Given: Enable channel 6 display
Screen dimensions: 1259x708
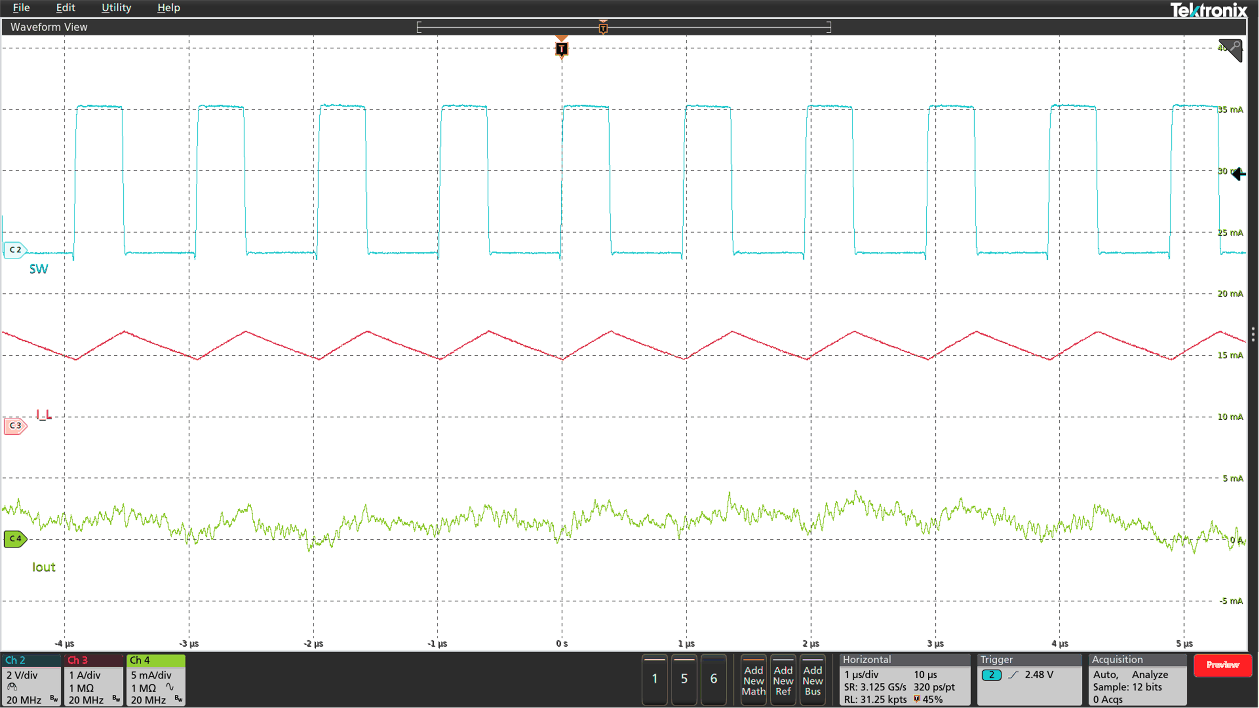Looking at the screenshot, I should tap(714, 679).
